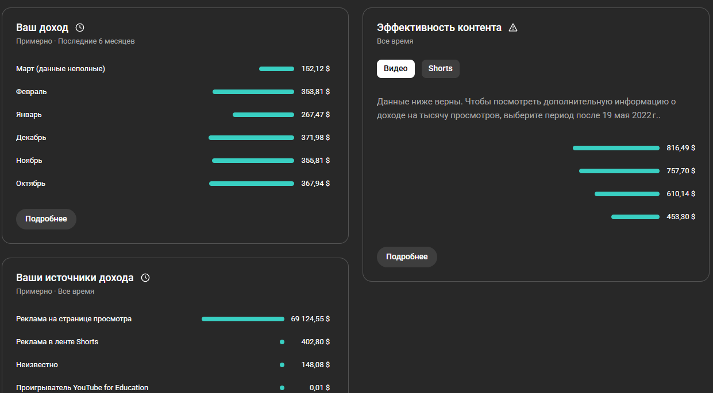The height and width of the screenshot is (393, 713).
Task: Click the Октябрь income bar
Action: point(251,184)
